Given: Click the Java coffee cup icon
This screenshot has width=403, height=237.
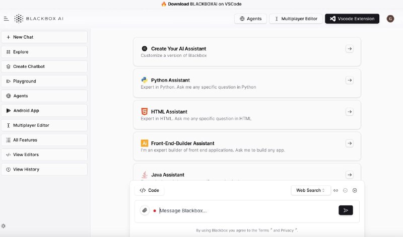Looking at the screenshot, I should [x=145, y=175].
